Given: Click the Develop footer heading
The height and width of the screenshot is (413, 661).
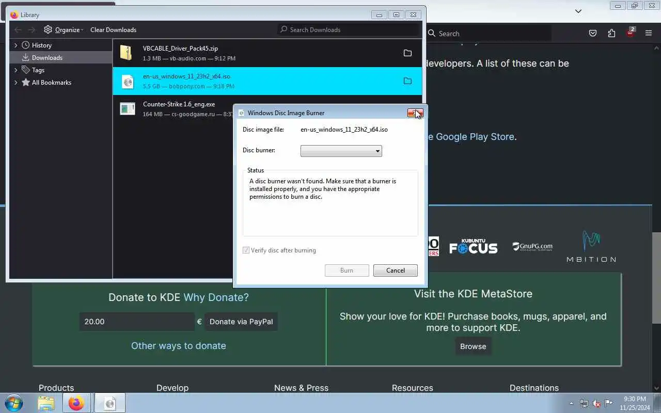Looking at the screenshot, I should pos(172,388).
